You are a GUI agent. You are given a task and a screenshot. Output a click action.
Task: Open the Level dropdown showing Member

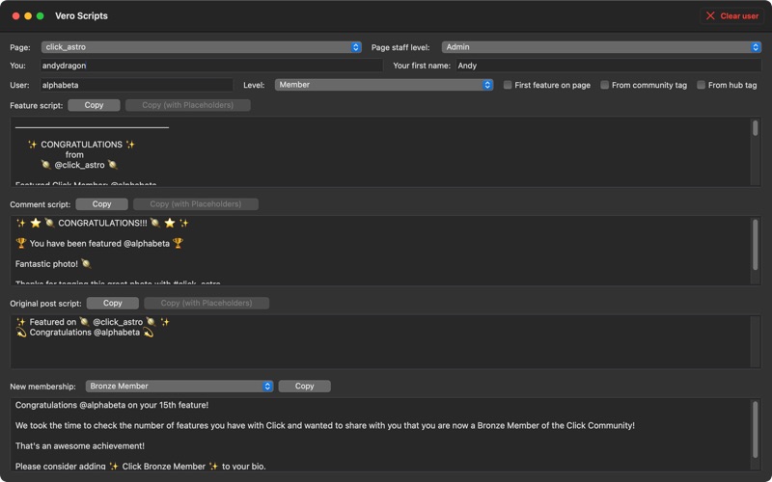[383, 85]
